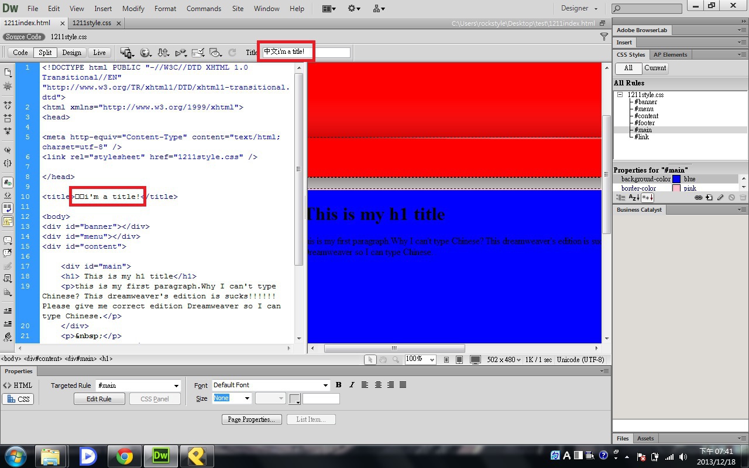Open the Modify menu

tap(133, 9)
